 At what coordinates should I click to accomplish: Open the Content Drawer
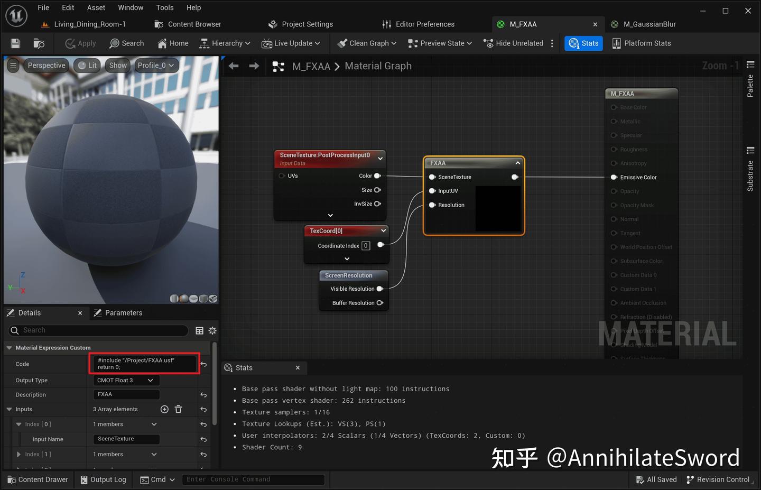(x=38, y=479)
